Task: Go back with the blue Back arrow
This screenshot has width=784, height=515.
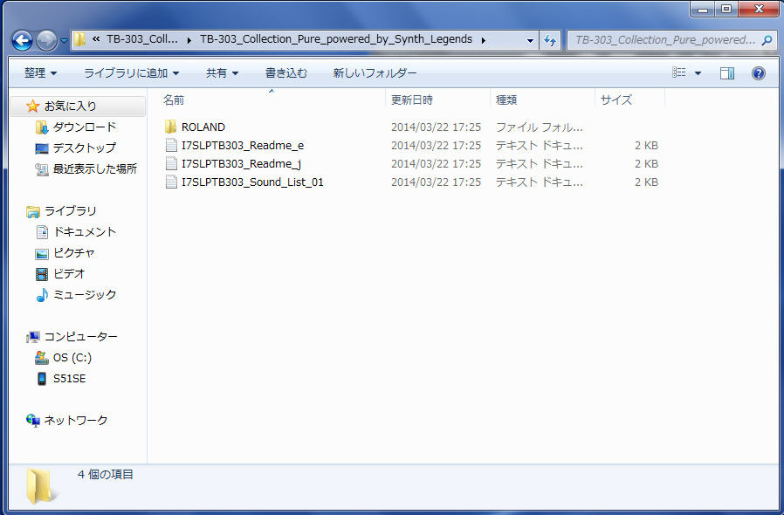Action: 22,40
